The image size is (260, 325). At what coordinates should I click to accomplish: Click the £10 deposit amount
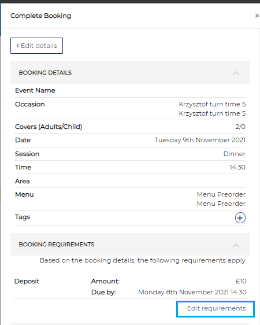(x=241, y=281)
